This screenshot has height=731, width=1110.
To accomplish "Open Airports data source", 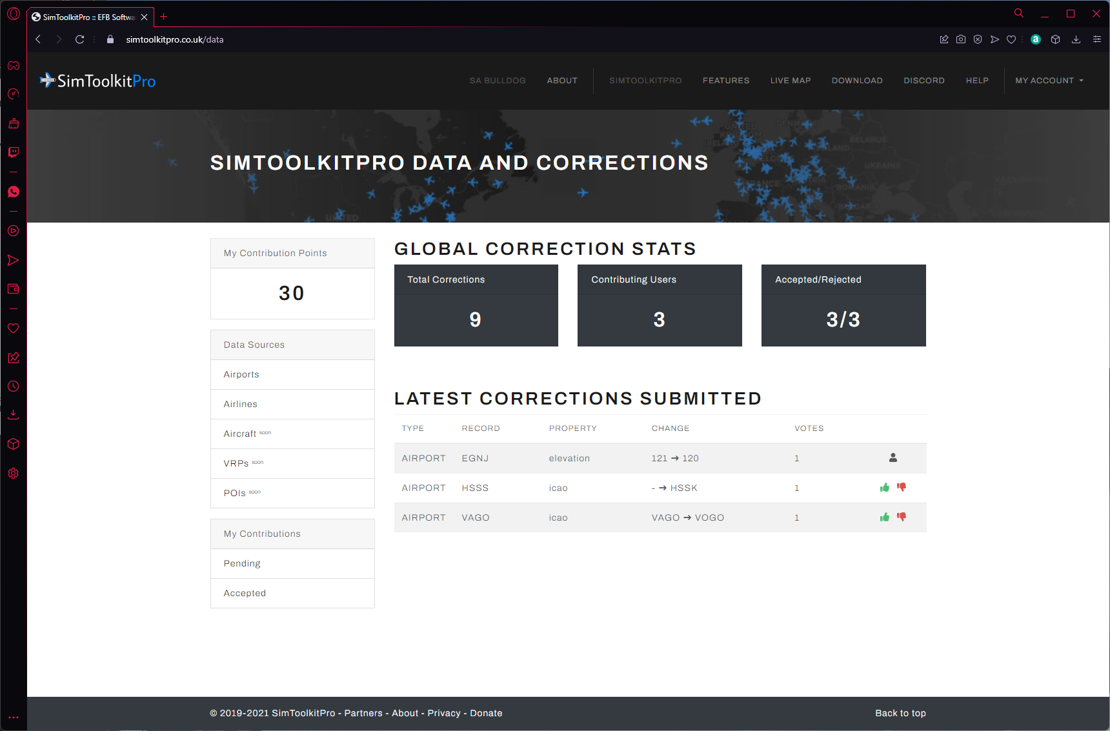I will coord(292,374).
